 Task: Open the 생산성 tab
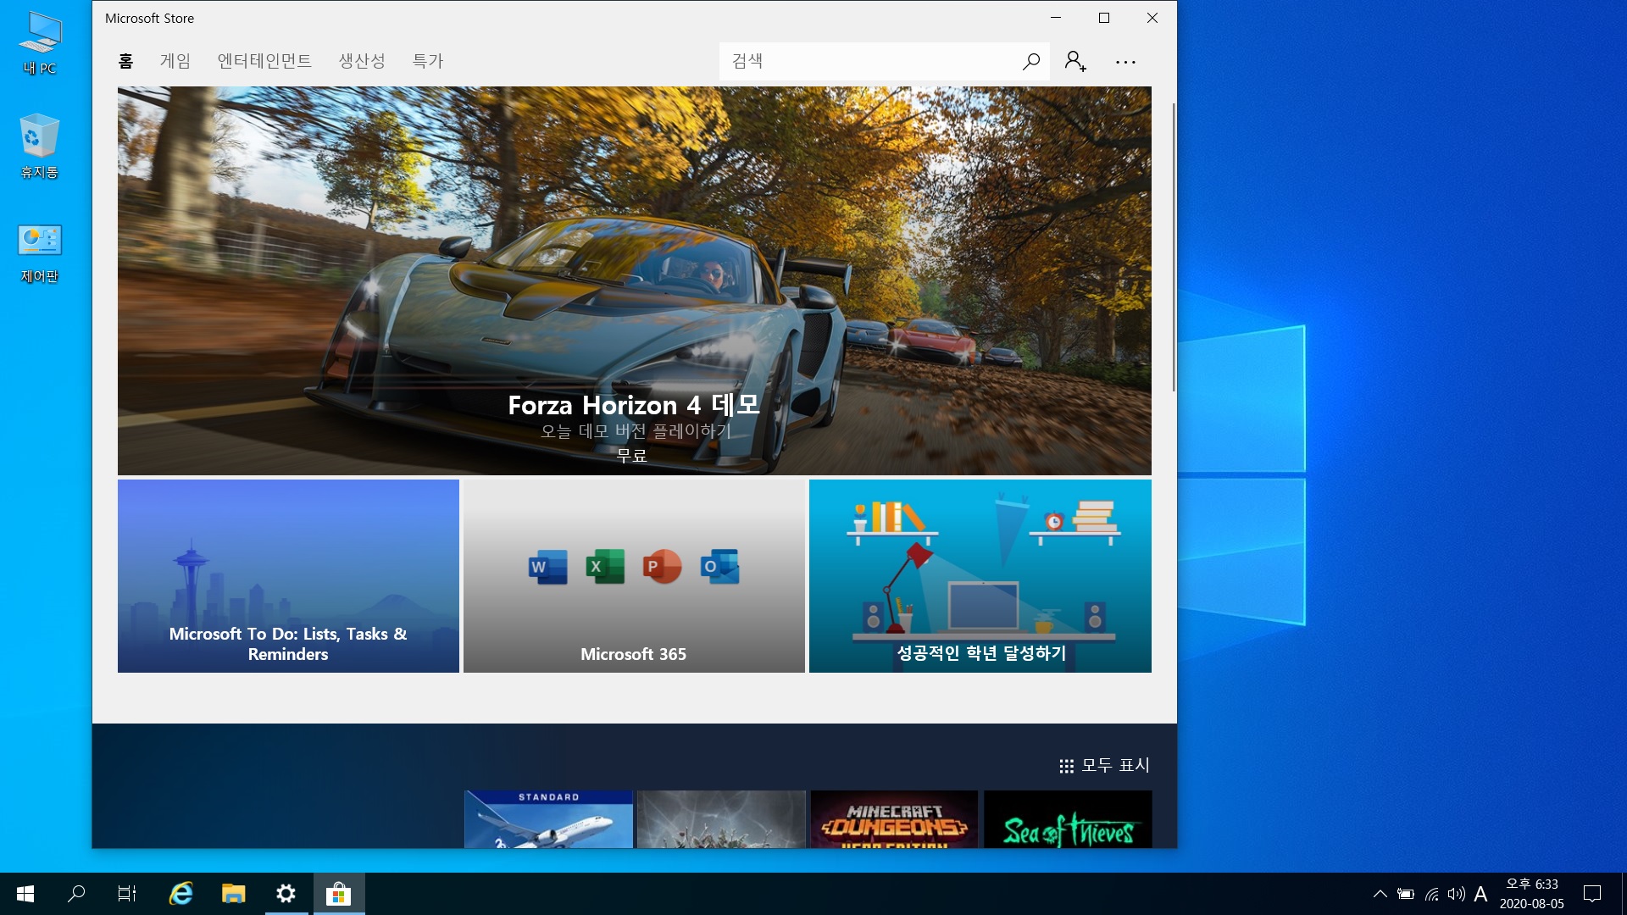[362, 61]
